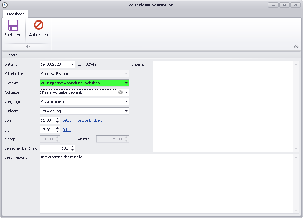Expand the Vorgang dropdown
303x218 pixels.
pyautogui.click(x=126, y=102)
